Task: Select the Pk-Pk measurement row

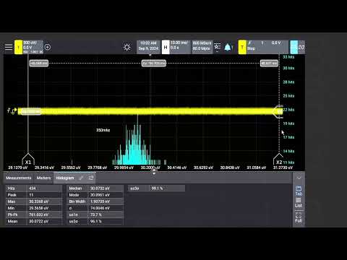Action: (34, 214)
